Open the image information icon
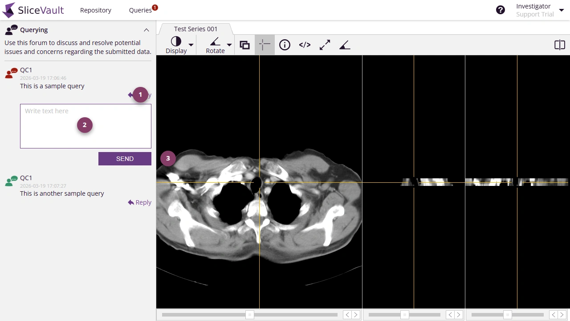Image resolution: width=570 pixels, height=321 pixels. 285,45
